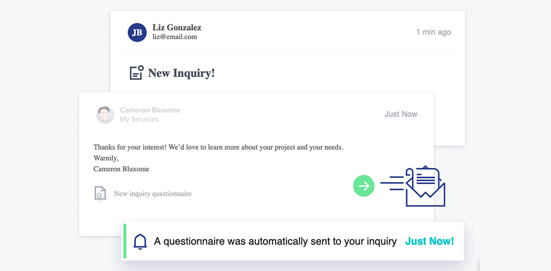Viewport: 551px width, 271px height.
Task: Click the My Services subtitle
Action: pyautogui.click(x=139, y=119)
